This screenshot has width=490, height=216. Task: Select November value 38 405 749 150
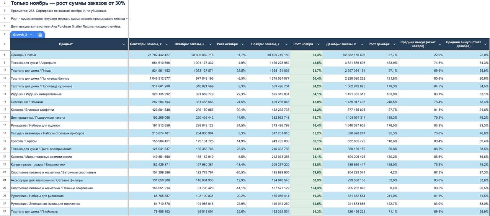click(x=268, y=55)
